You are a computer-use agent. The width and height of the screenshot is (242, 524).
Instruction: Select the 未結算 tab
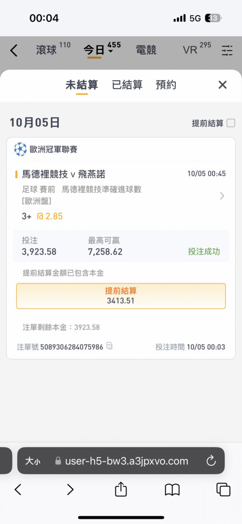coord(82,85)
